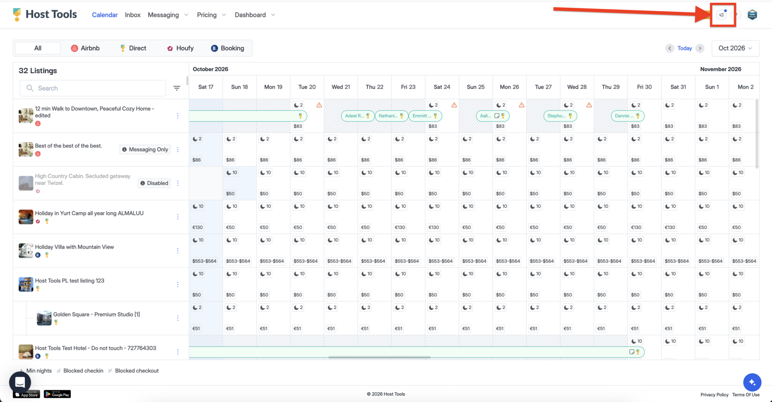
Task: Click the Disabled listing badge
Action: [154, 183]
